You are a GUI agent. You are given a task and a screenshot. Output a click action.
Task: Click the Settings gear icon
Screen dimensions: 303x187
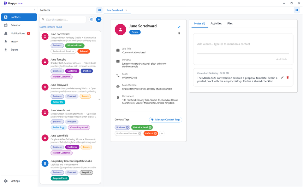point(6,181)
